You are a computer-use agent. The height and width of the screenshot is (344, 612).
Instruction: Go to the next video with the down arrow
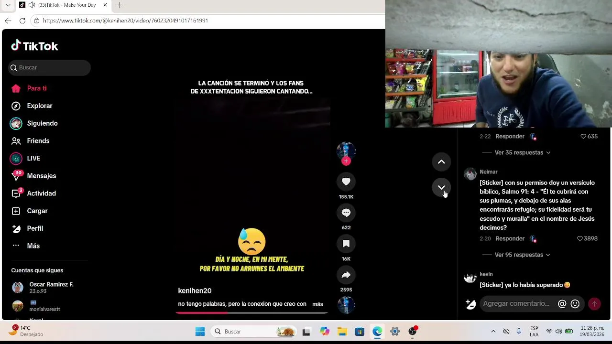click(x=441, y=187)
